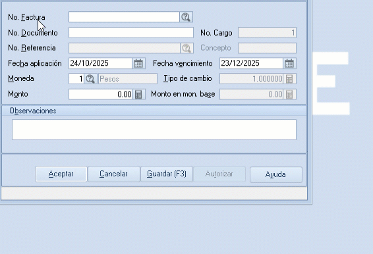The image size is (373, 254).
Task: Click the No. Factura label
Action: (x=26, y=17)
